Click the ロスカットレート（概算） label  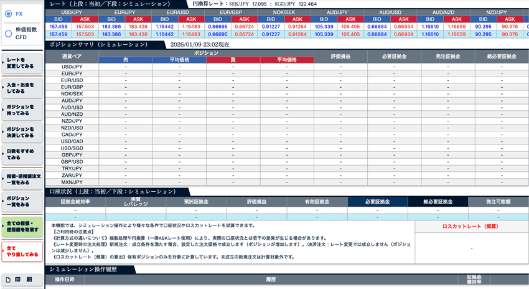click(472, 226)
